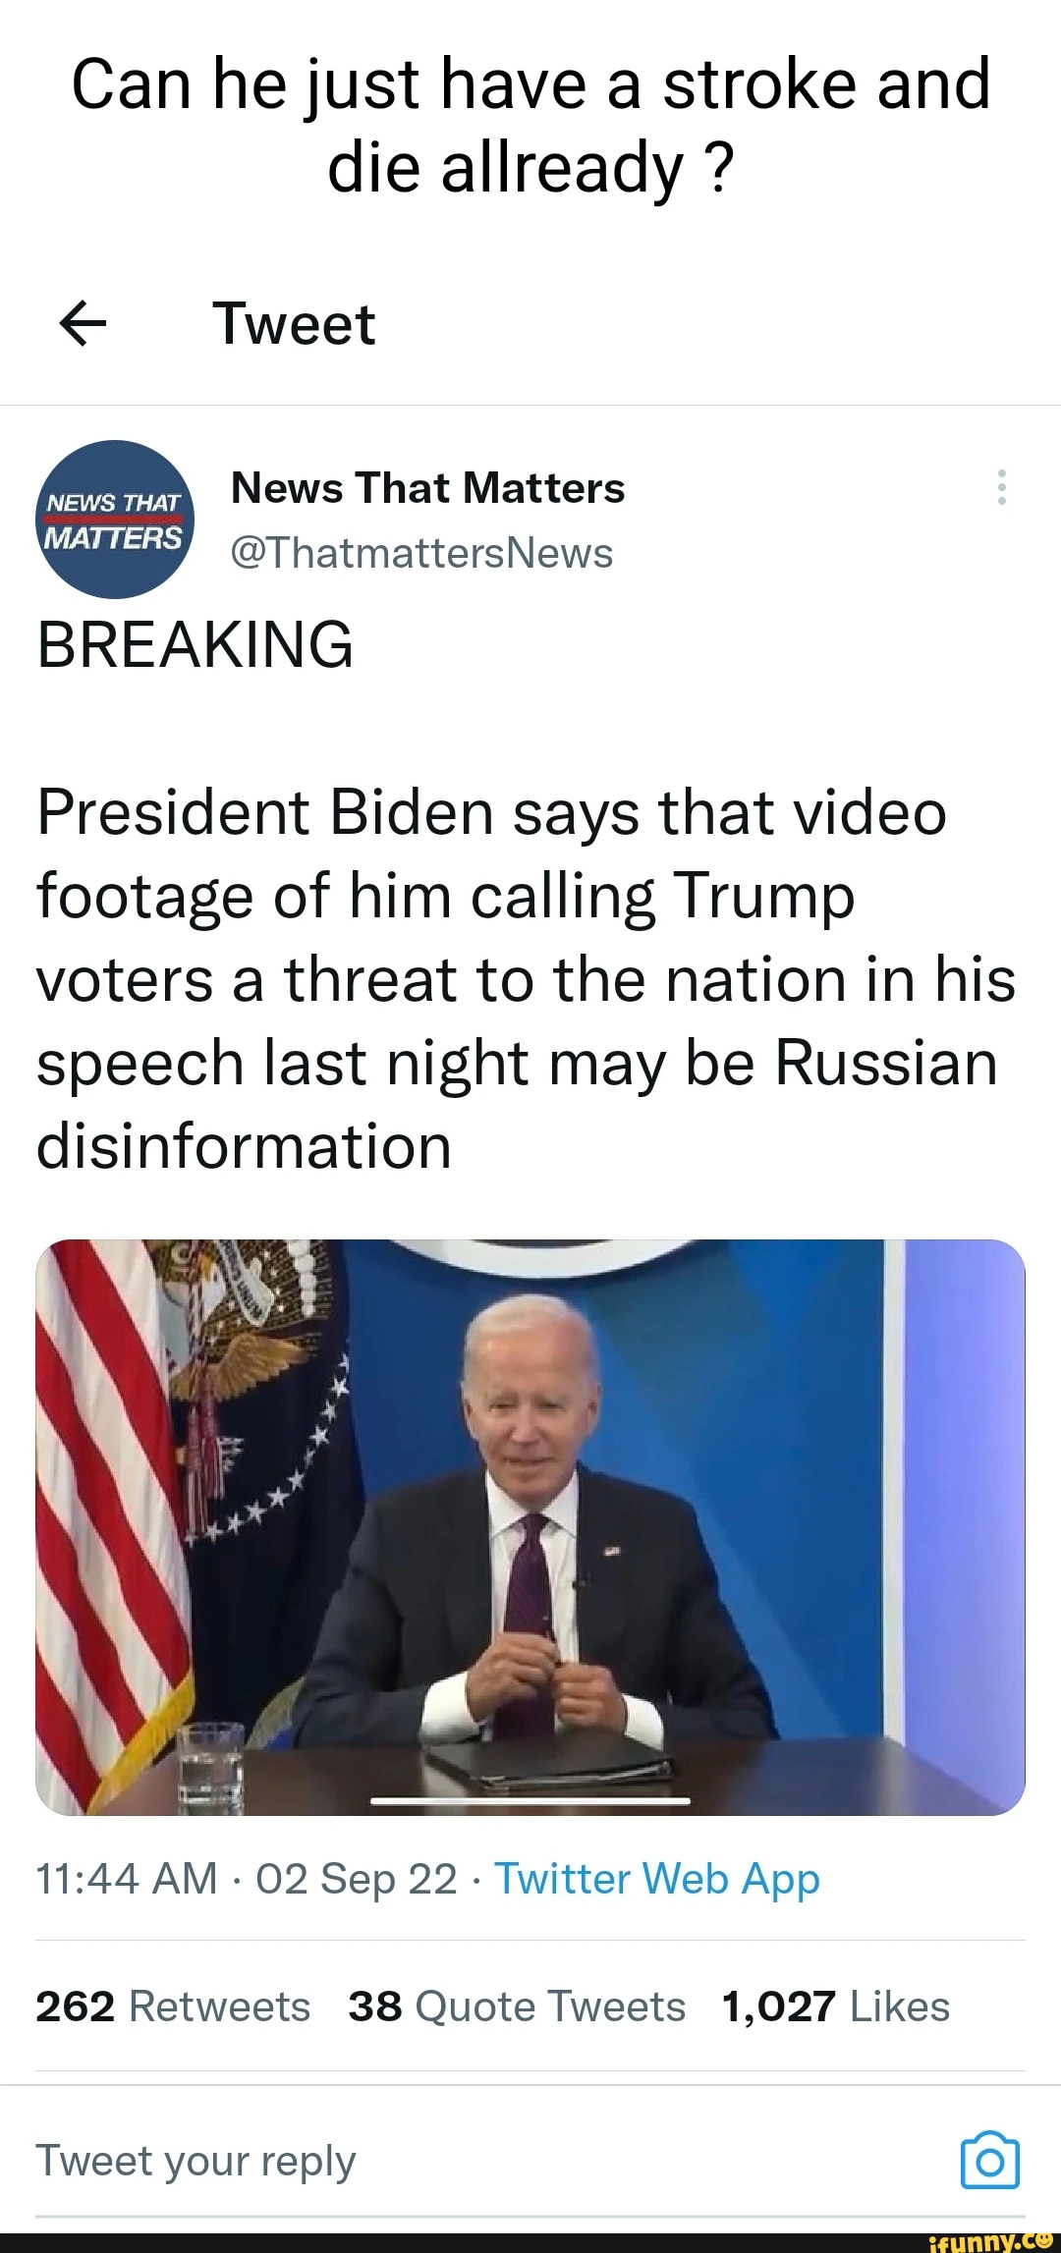View the 1,027 Likes list
This screenshot has height=2253, width=1061.
[835, 2006]
